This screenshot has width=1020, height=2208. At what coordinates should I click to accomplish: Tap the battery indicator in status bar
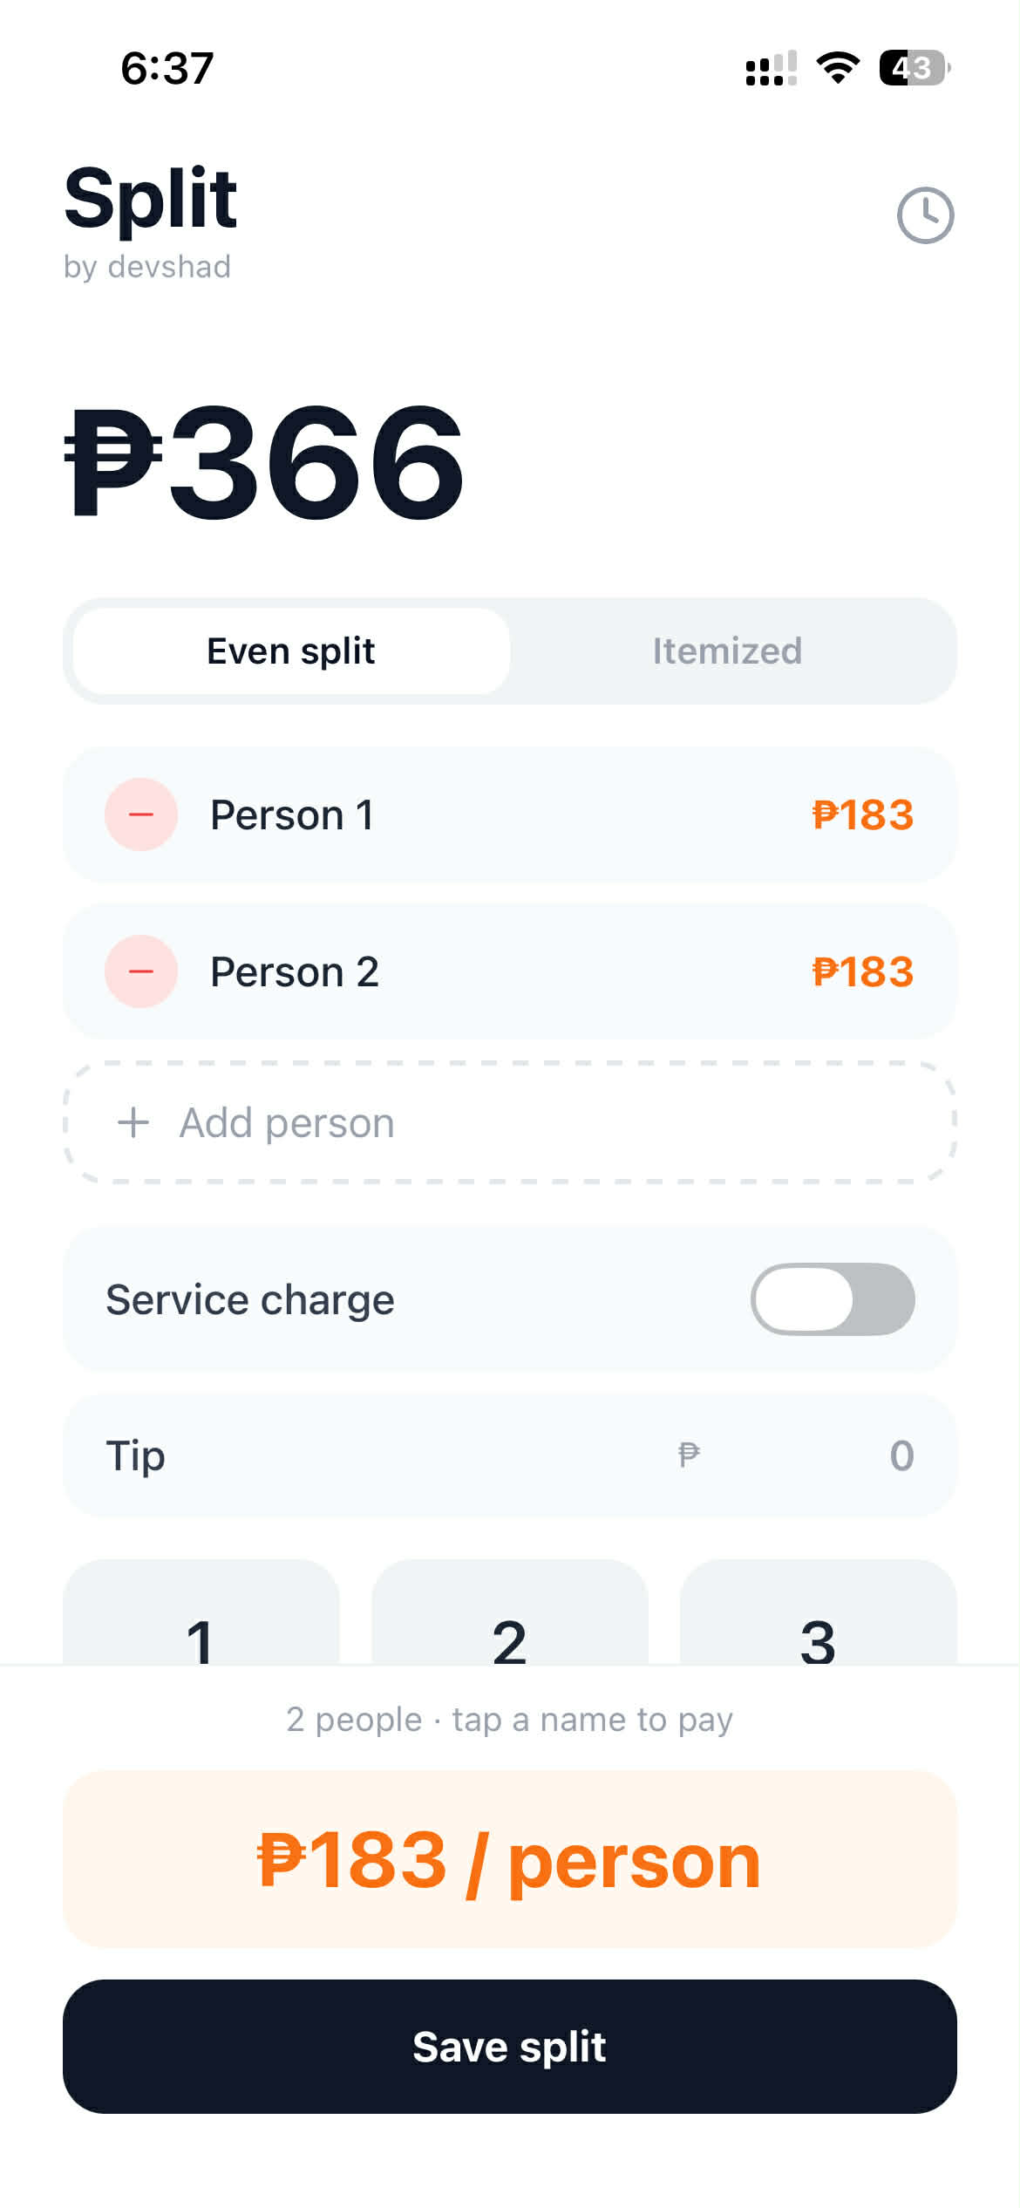pos(915,68)
